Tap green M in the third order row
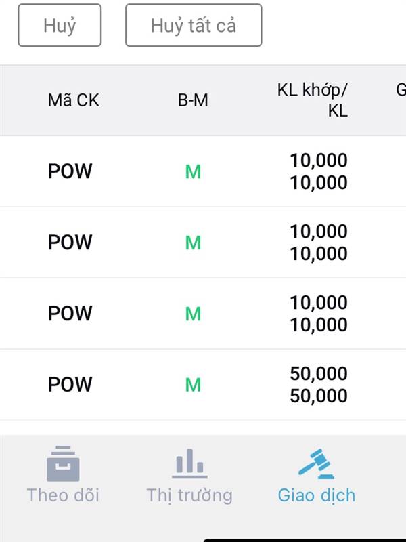Viewport: 406px width, 542px height. pos(193,314)
